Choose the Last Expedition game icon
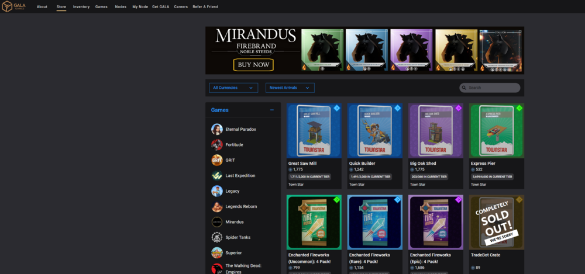The width and height of the screenshot is (585, 274). pos(217,176)
